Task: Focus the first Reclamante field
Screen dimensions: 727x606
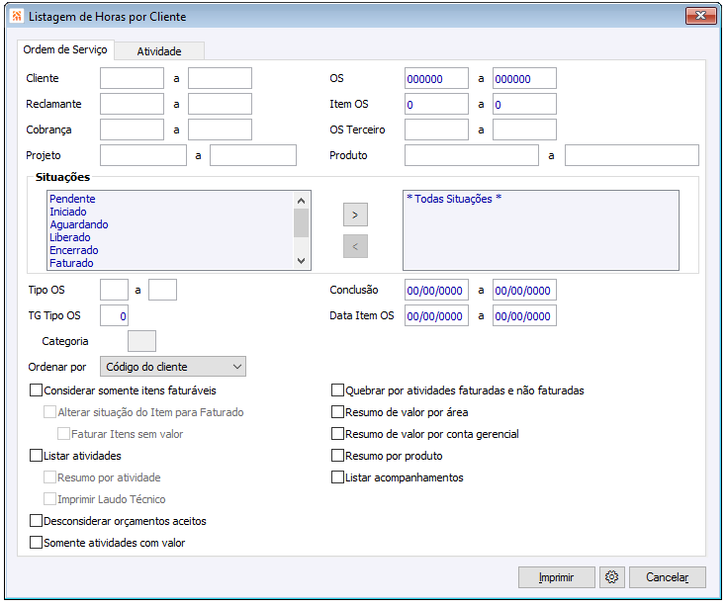Action: pyautogui.click(x=132, y=104)
